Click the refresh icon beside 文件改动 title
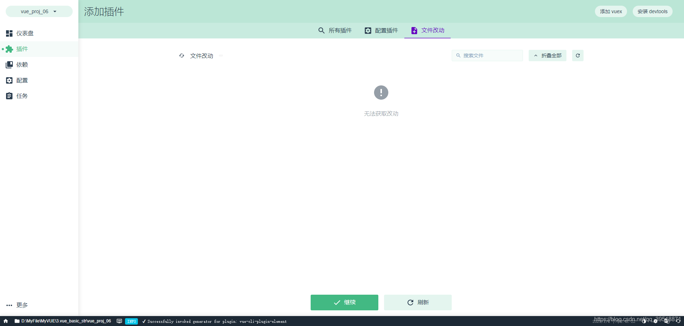The image size is (684, 326). pyautogui.click(x=182, y=56)
